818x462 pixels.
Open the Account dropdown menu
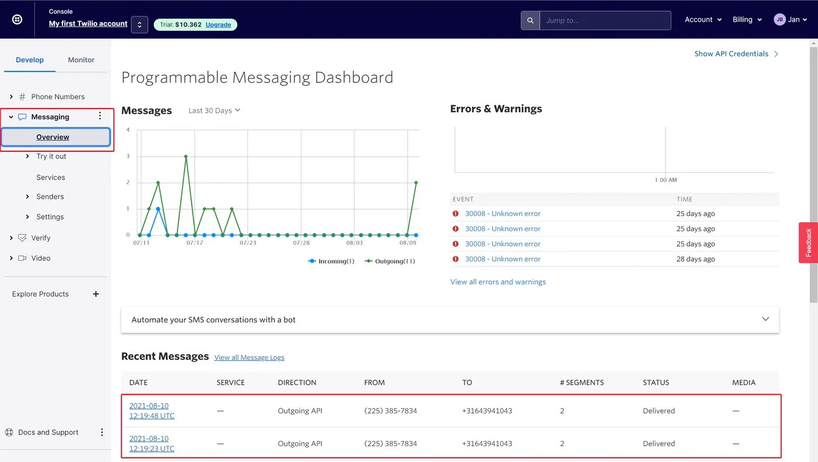point(703,19)
